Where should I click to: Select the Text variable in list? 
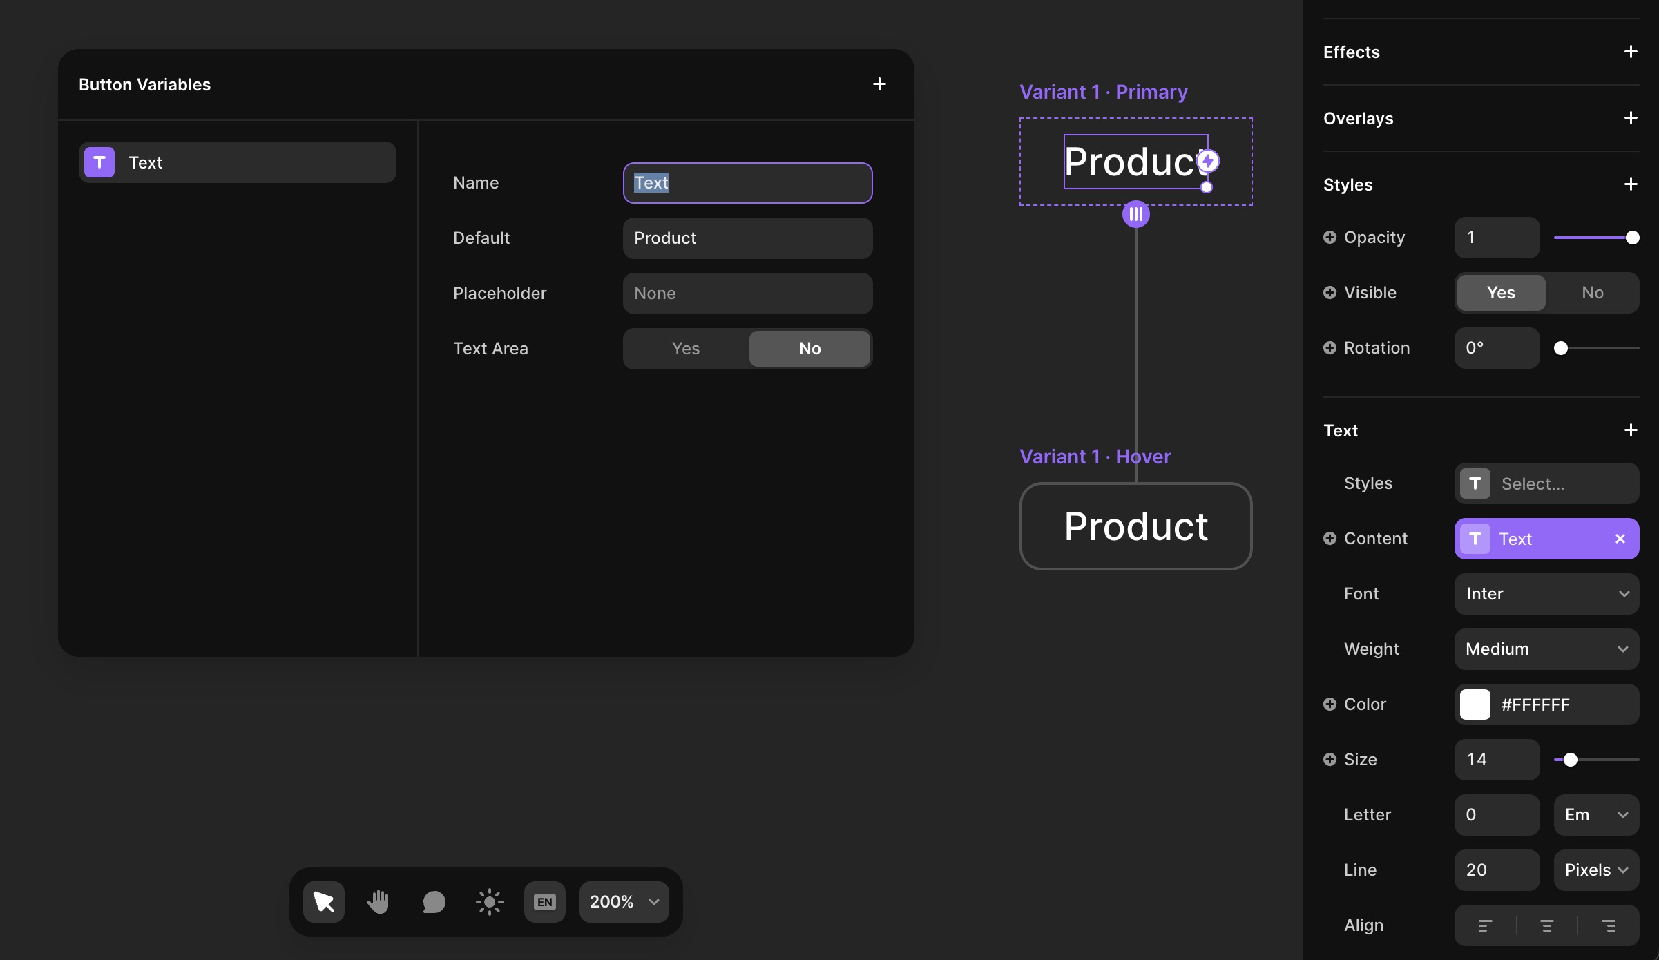click(x=237, y=162)
